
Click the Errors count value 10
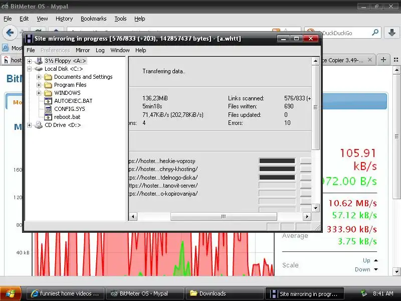[287, 123]
